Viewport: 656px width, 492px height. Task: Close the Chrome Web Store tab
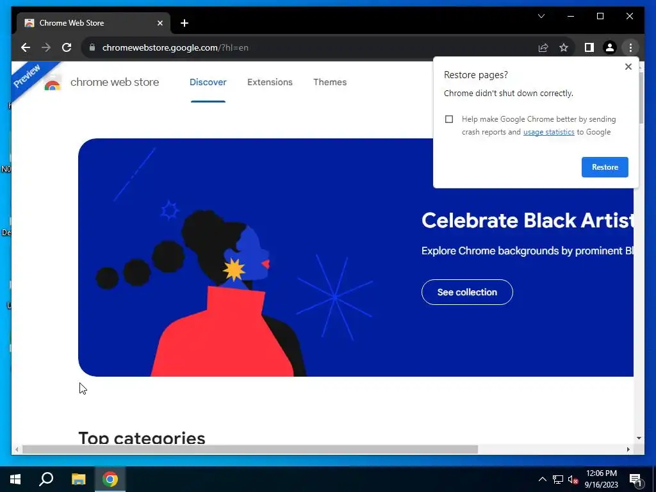click(160, 23)
